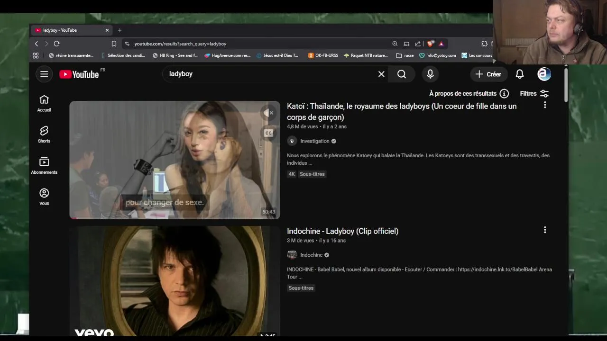Bookmark this page using the bookmark icon

point(114,44)
